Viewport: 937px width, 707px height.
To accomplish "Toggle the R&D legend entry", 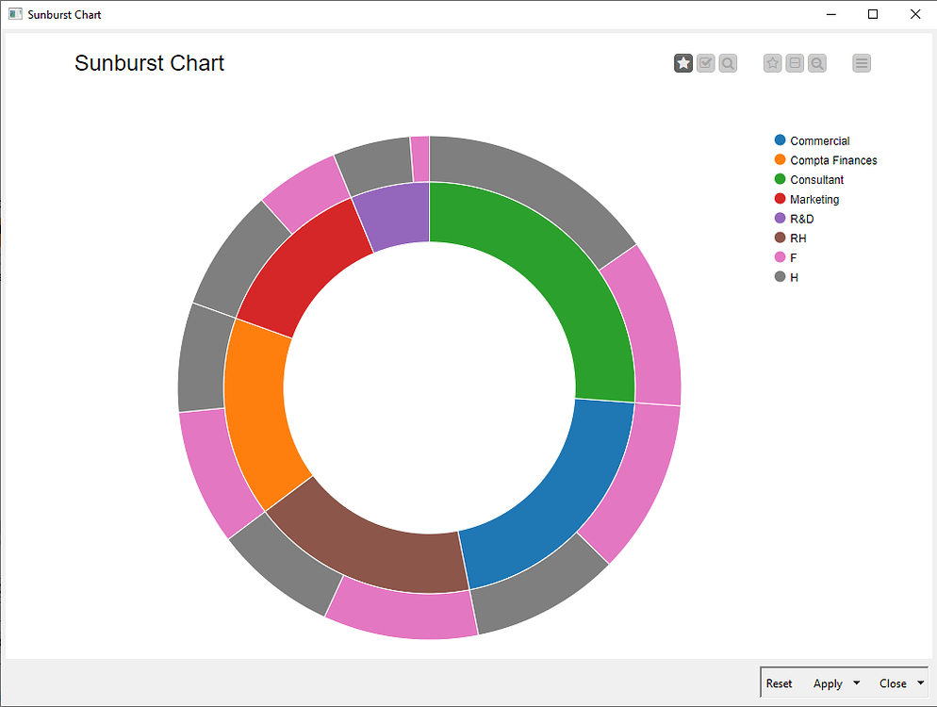I will click(x=801, y=219).
